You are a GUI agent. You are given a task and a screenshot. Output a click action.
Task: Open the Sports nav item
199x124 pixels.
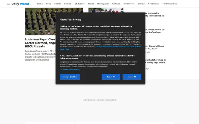coord(57,4)
